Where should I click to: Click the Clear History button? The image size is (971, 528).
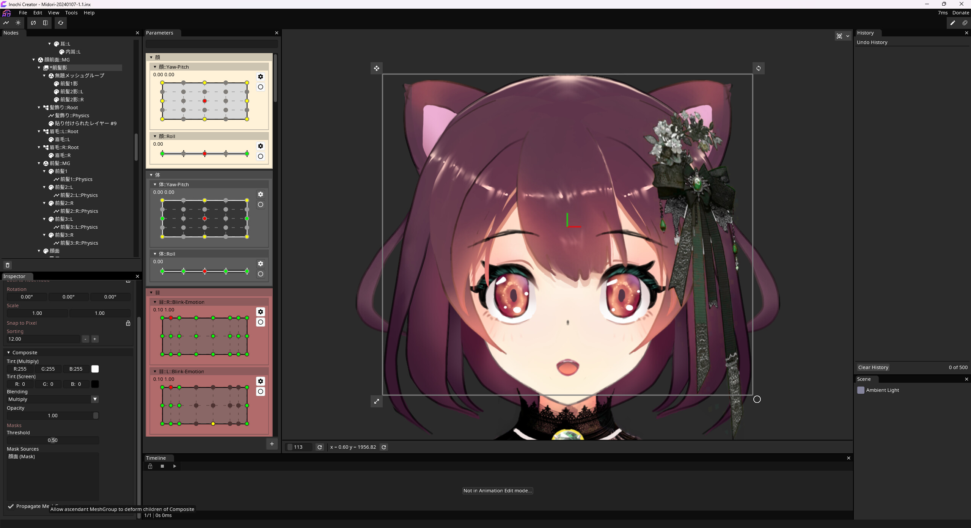[873, 367]
